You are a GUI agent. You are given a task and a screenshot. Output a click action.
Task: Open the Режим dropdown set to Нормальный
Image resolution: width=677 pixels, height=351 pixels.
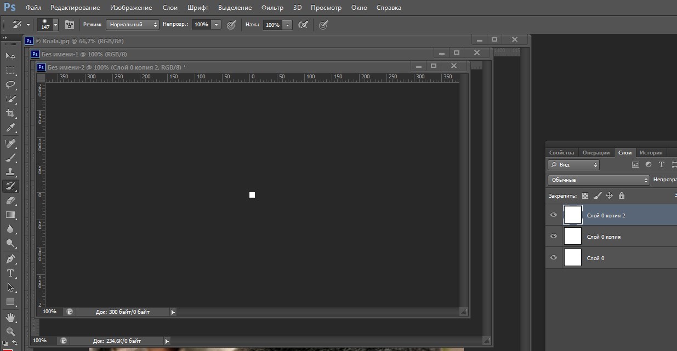(x=133, y=25)
